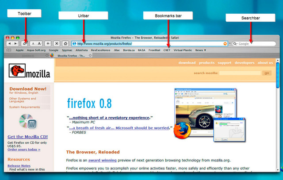Viewport: 283px width, 180px height.
Task: Open the magnifier search engine dropdown
Action: click(x=235, y=44)
